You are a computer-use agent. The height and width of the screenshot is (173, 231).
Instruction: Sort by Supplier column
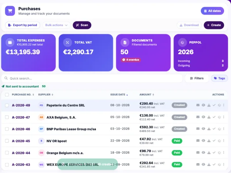click(45, 95)
